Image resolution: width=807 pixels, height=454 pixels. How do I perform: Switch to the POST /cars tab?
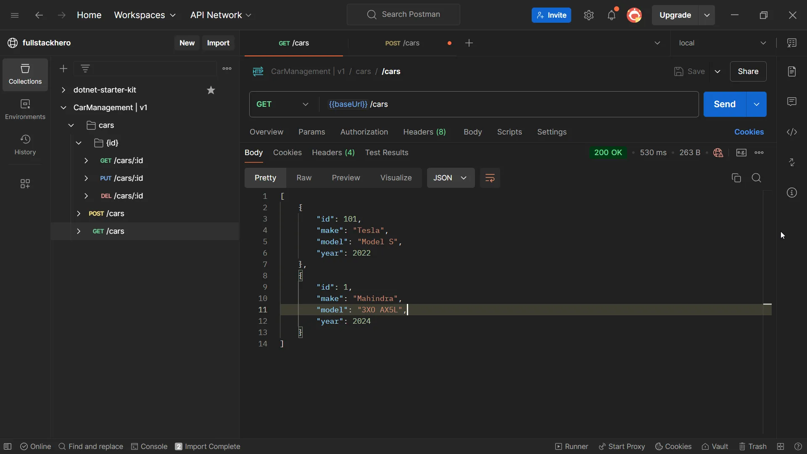(402, 43)
